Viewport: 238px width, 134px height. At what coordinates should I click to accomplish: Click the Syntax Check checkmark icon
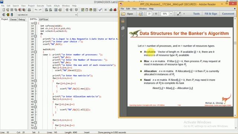(100, 10)
